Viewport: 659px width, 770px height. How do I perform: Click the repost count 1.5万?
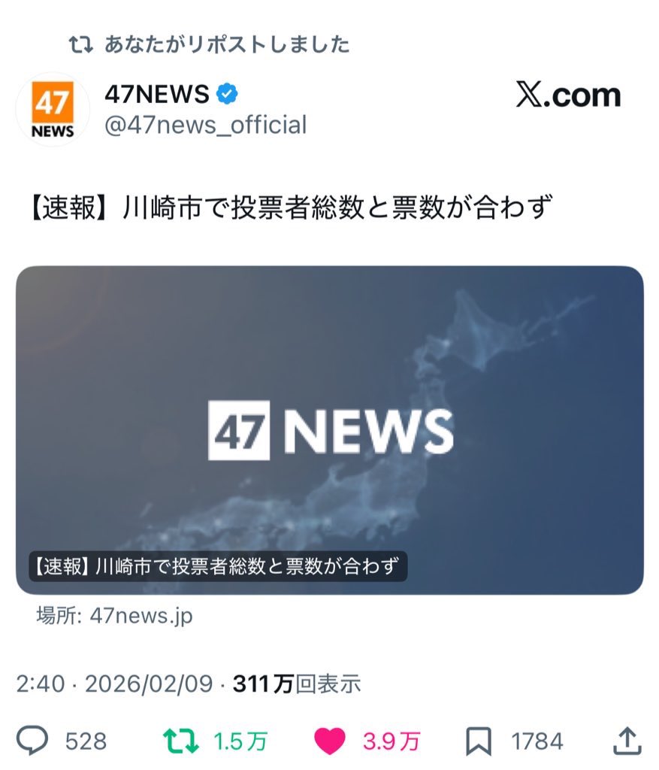pyautogui.click(x=240, y=741)
